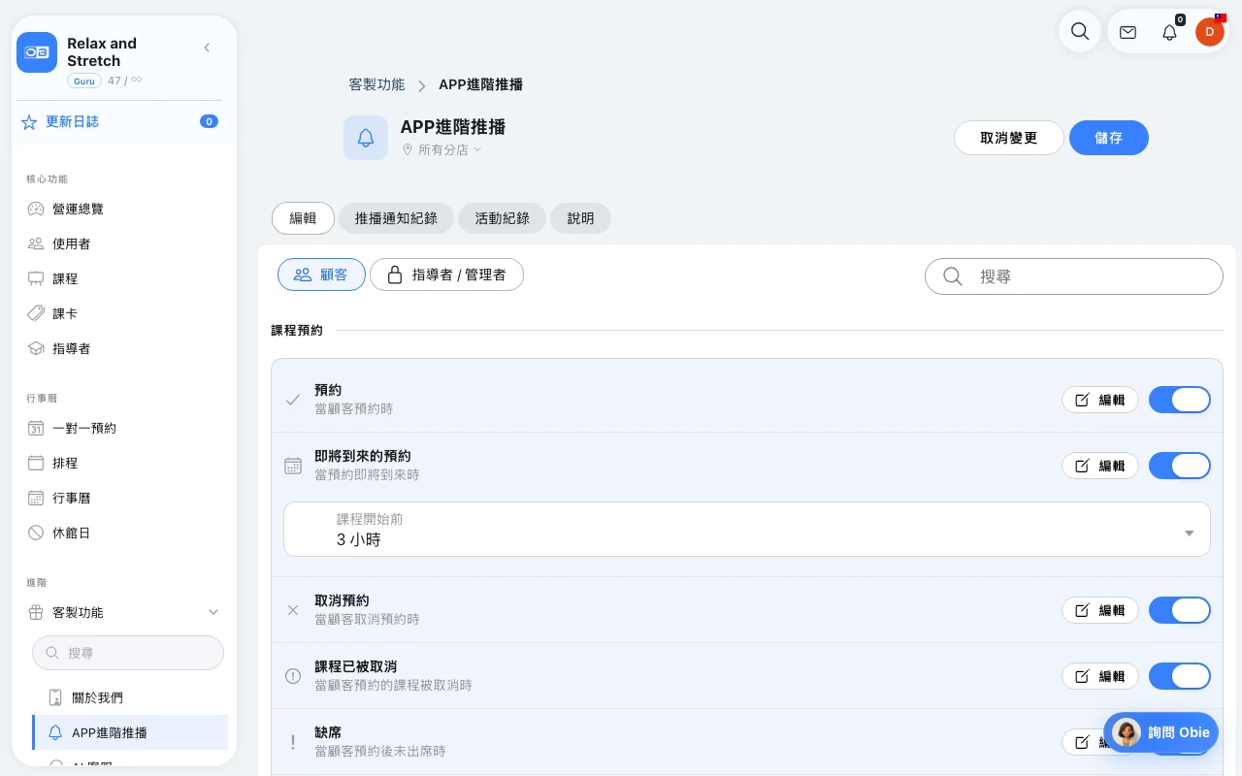The width and height of the screenshot is (1242, 776).
Task: Click the 取消變更 button
Action: [1009, 138]
